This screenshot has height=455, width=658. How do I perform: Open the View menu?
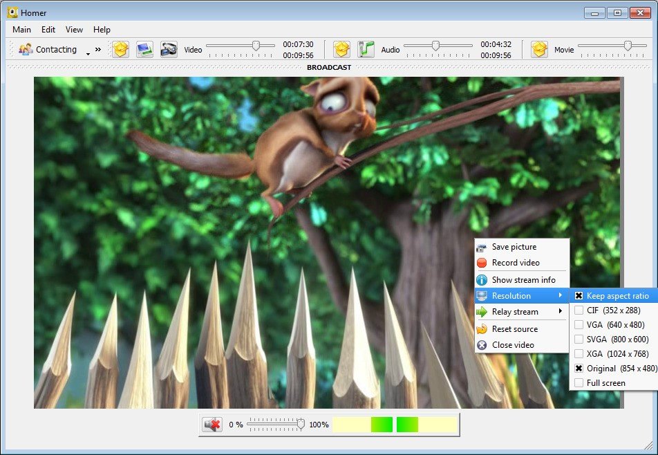click(x=74, y=29)
